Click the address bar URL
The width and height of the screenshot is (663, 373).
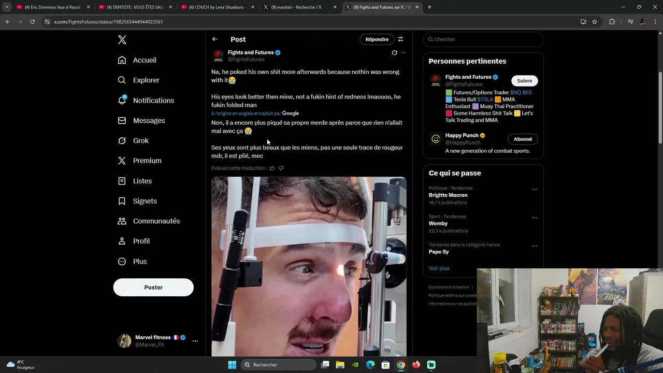[108, 22]
